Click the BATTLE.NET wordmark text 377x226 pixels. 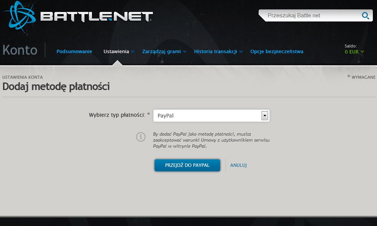coord(96,16)
